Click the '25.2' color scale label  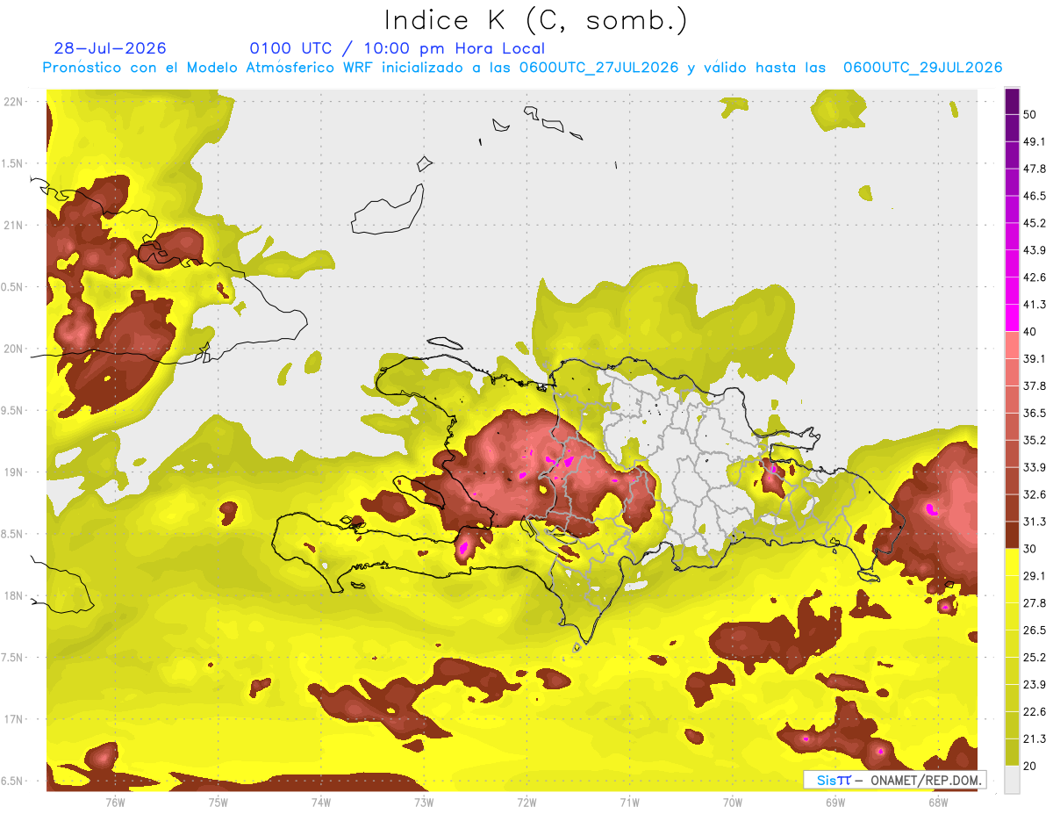(x=1035, y=658)
